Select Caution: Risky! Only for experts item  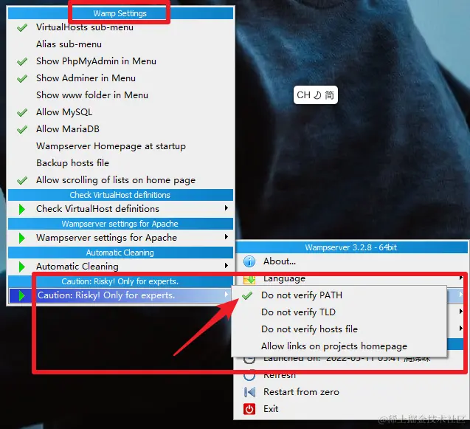[x=120, y=295]
